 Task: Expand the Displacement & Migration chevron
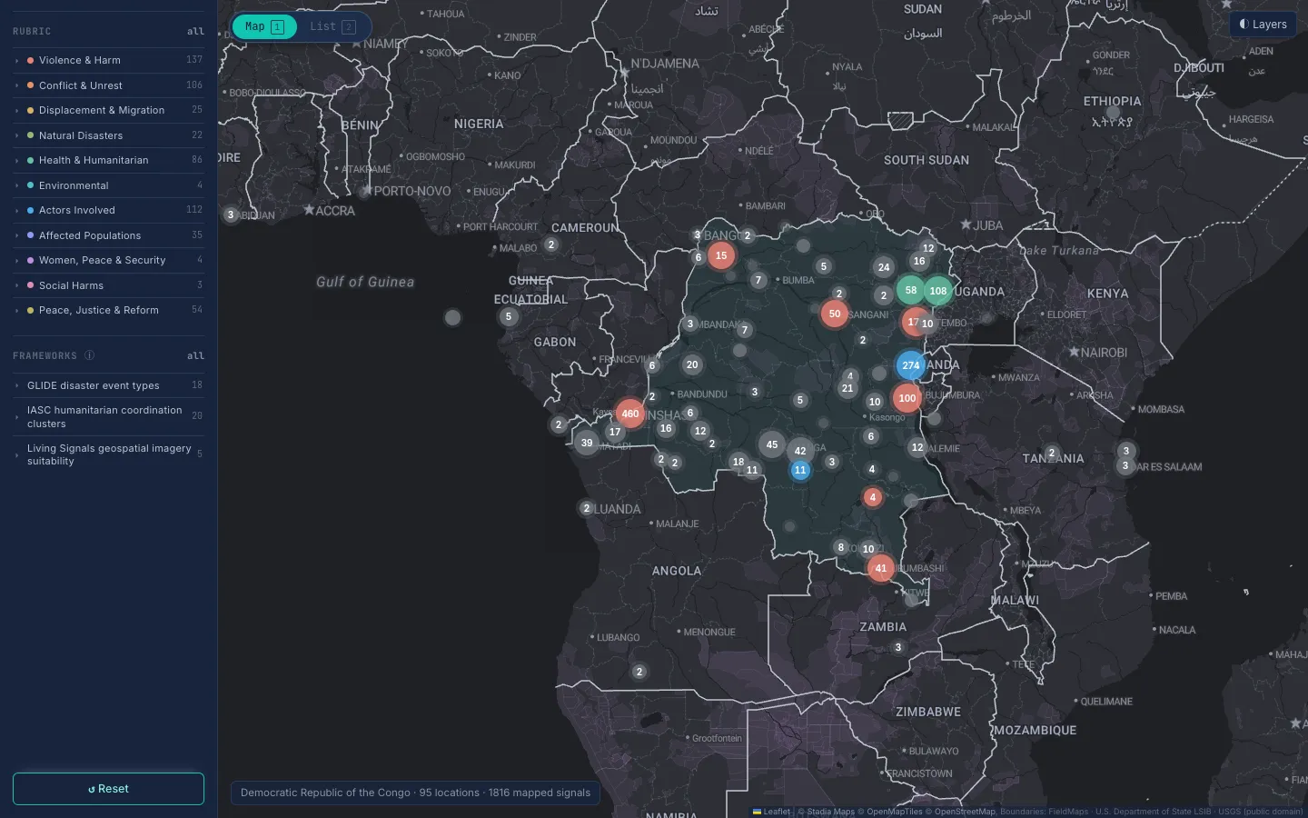pyautogui.click(x=17, y=111)
